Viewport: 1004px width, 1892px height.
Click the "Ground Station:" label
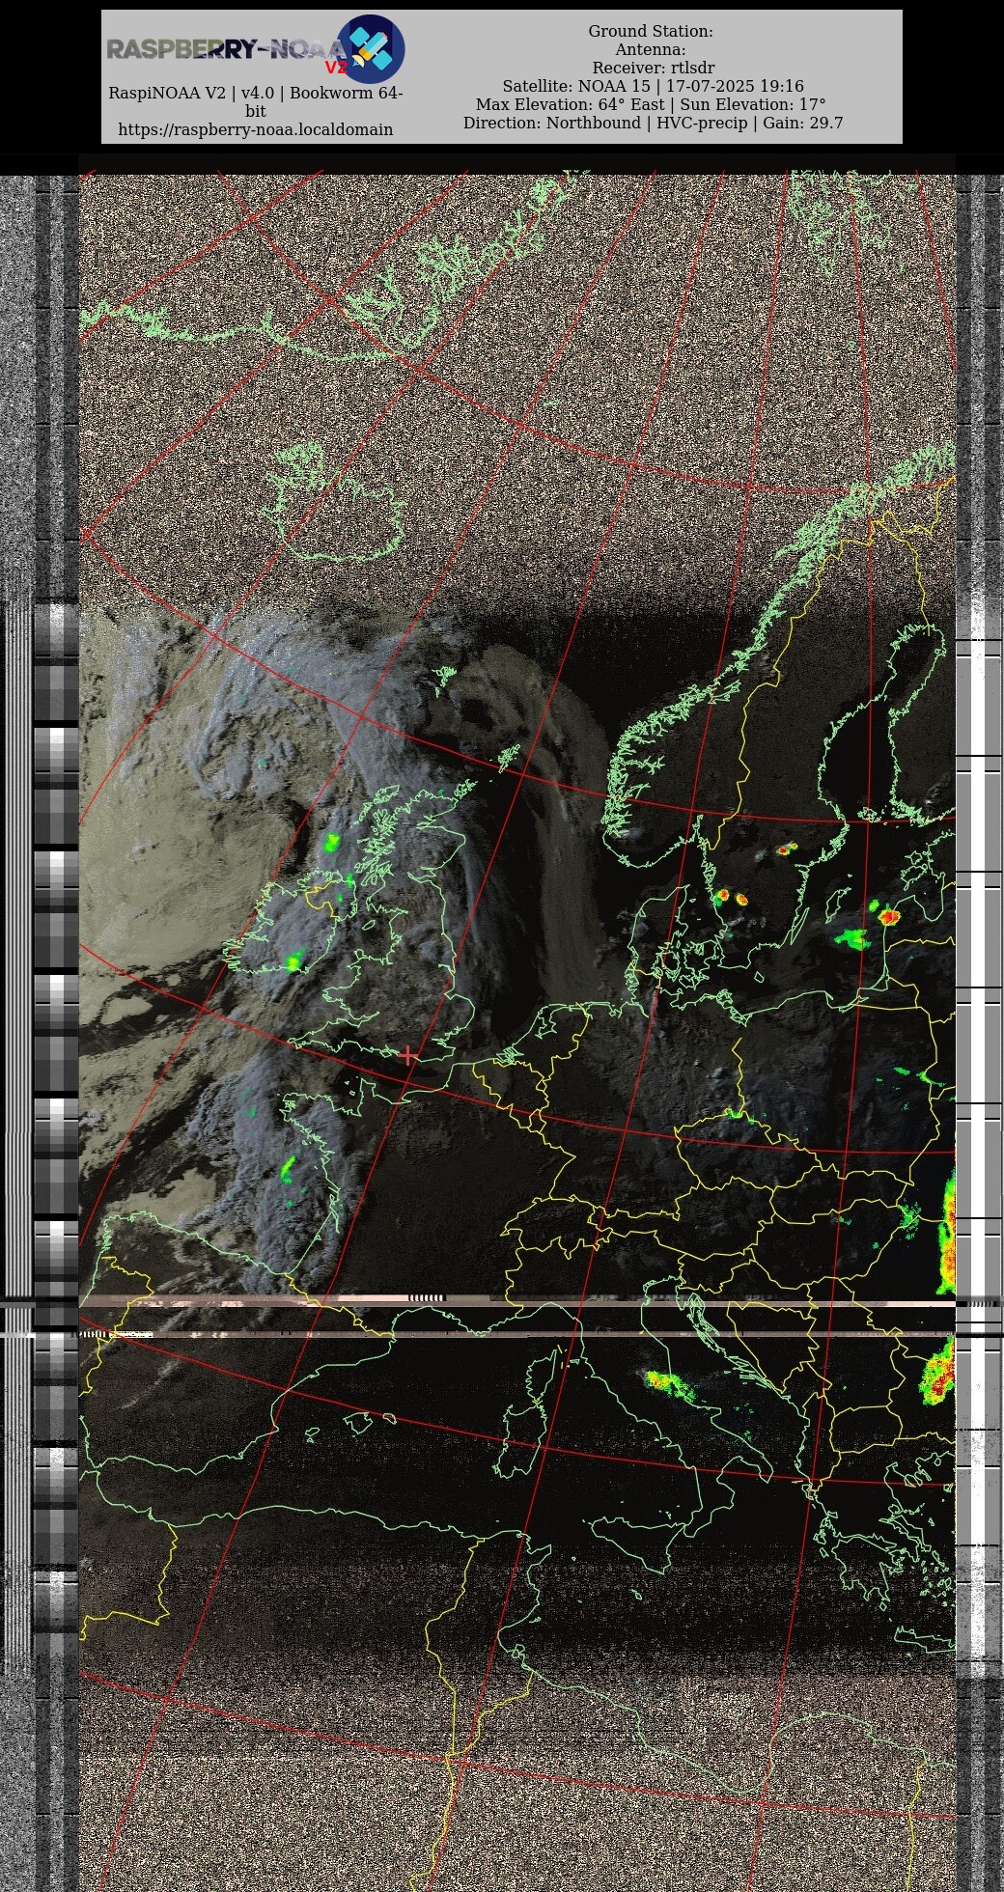(651, 32)
